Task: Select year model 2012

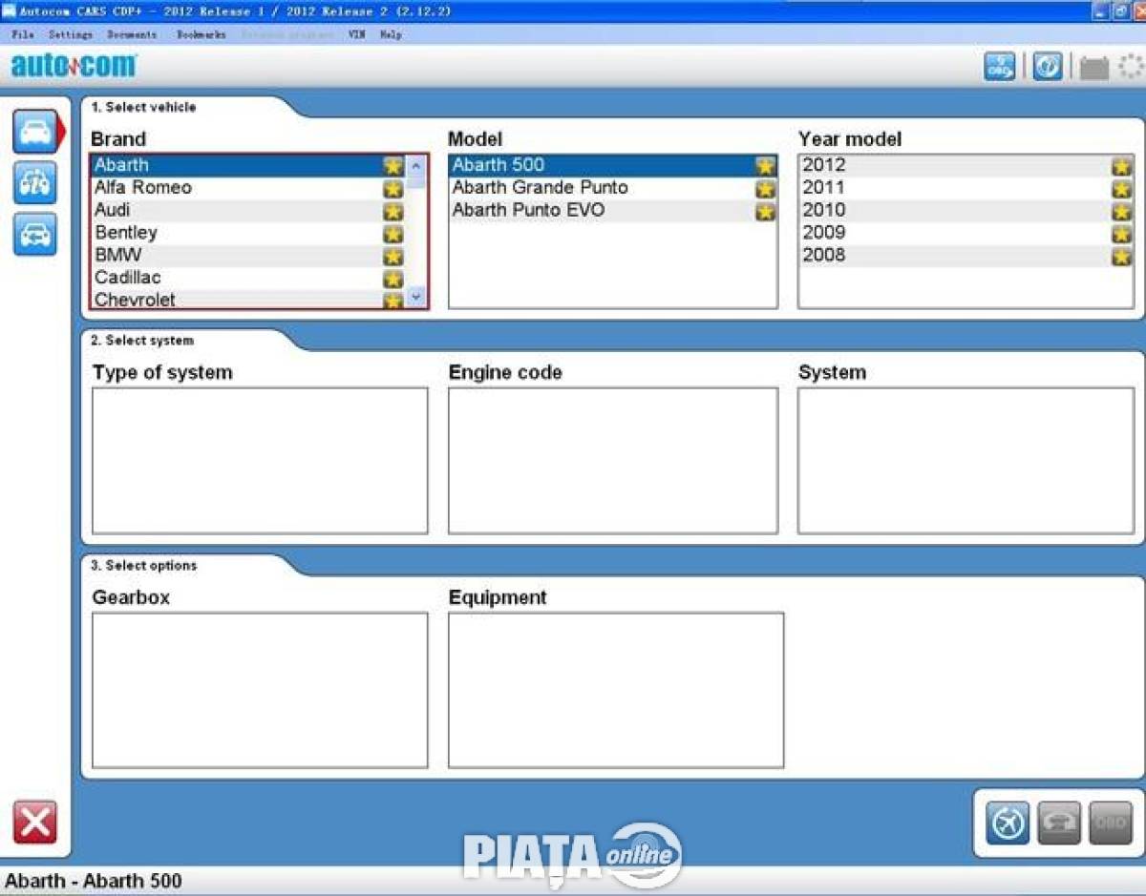Action: [x=966, y=165]
